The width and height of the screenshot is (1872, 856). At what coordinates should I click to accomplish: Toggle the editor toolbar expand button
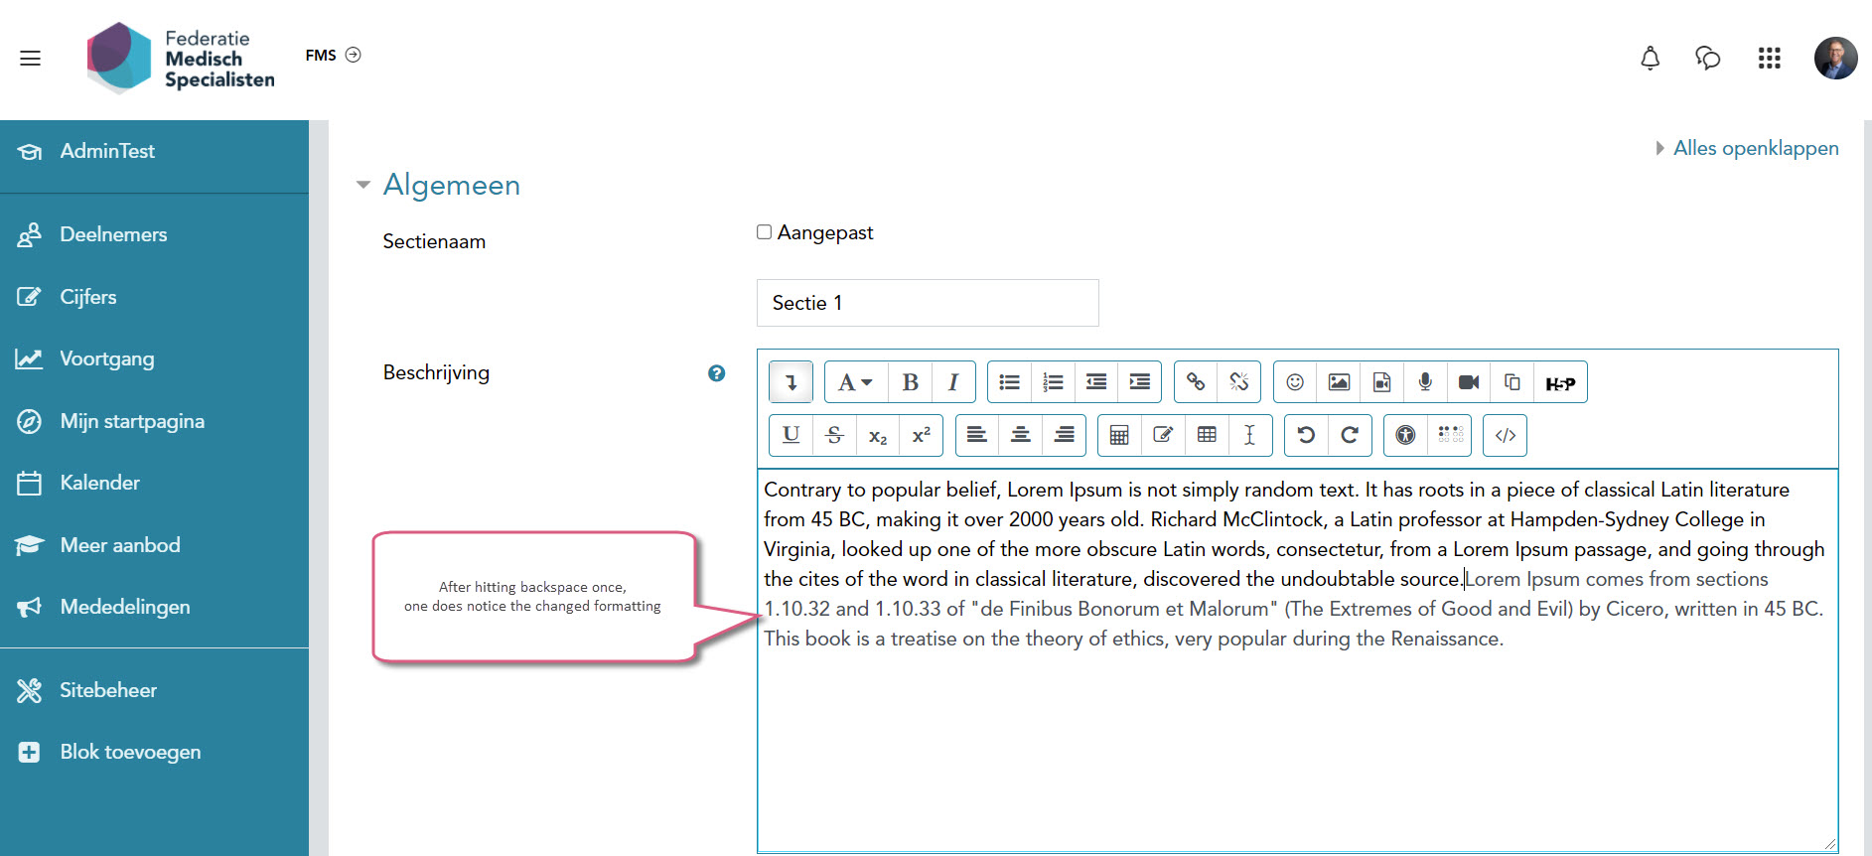[791, 382]
